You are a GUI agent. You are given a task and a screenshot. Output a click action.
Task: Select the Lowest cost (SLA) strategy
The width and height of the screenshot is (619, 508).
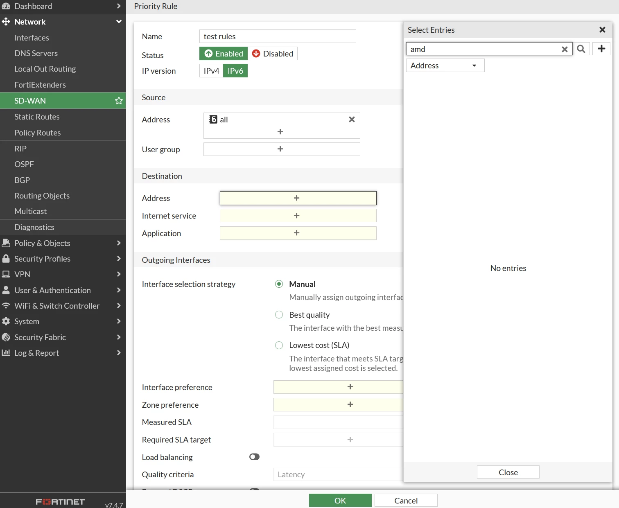279,345
